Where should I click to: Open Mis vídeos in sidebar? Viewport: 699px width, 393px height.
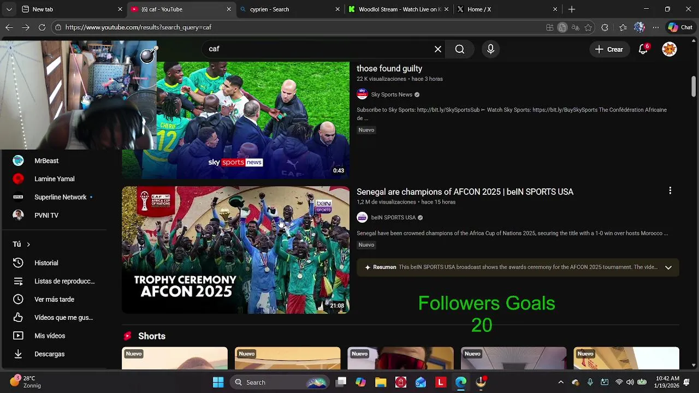50,336
